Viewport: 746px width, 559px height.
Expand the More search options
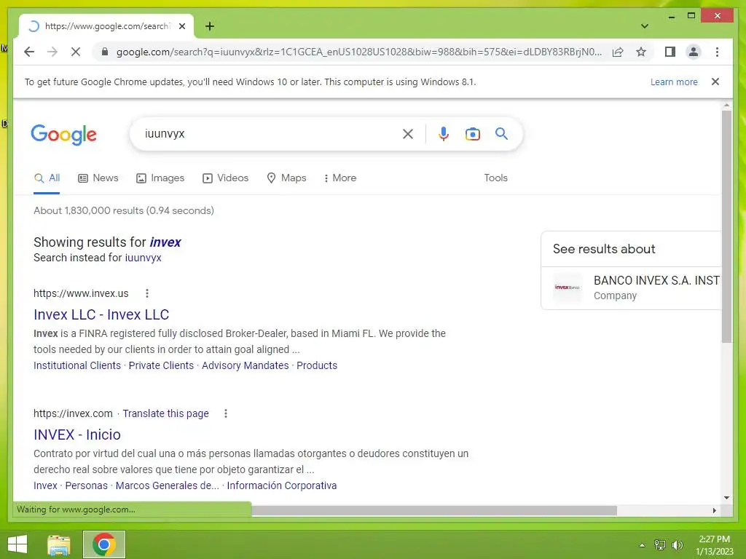coord(339,178)
